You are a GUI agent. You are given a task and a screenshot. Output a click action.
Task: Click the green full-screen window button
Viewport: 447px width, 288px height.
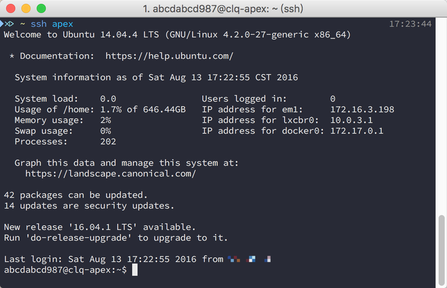point(41,9)
